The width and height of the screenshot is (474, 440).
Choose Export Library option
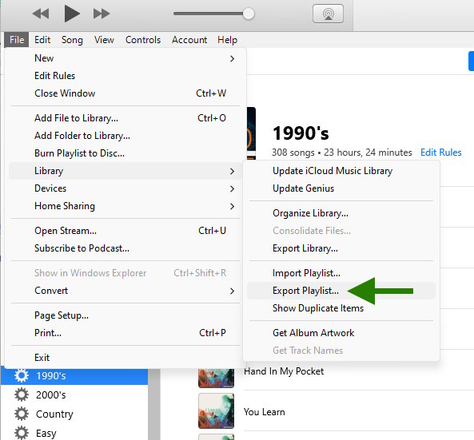pos(341,248)
